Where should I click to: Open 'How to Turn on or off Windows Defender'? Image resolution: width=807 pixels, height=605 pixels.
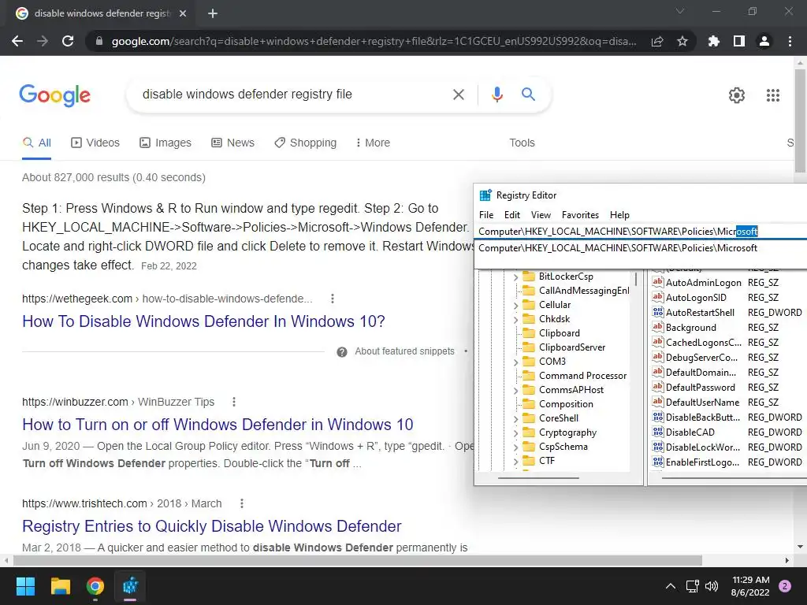tap(218, 425)
